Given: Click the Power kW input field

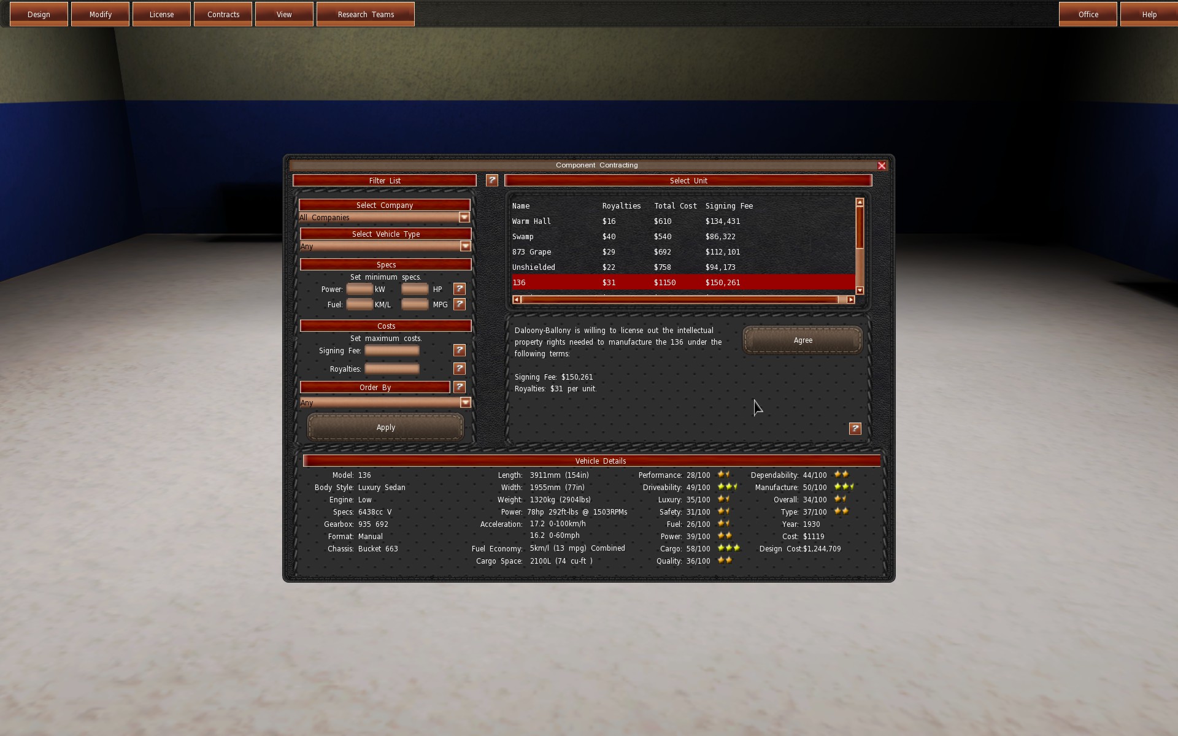Looking at the screenshot, I should (x=360, y=289).
